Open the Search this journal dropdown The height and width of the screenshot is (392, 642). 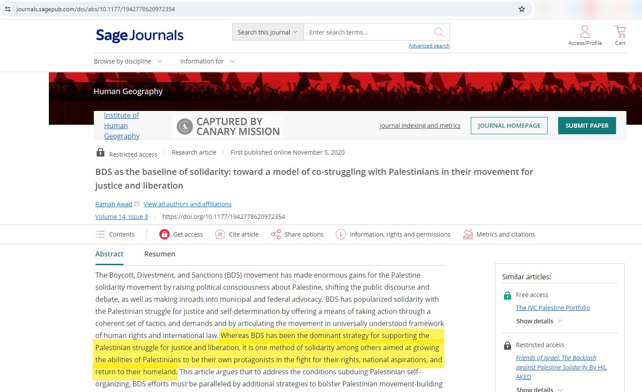click(267, 32)
